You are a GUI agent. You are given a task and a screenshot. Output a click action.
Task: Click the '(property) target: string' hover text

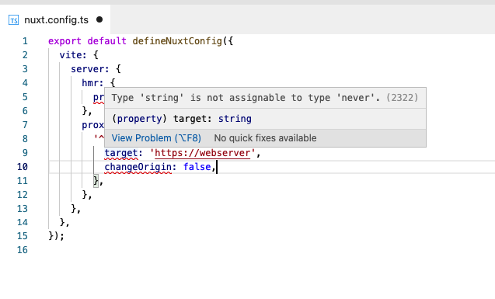(182, 119)
